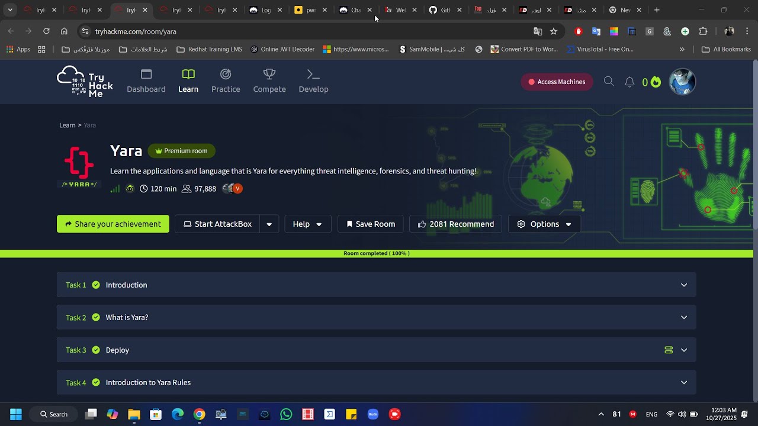Click the Yara room logo image
Screen dimensions: 758x426
click(x=79, y=167)
